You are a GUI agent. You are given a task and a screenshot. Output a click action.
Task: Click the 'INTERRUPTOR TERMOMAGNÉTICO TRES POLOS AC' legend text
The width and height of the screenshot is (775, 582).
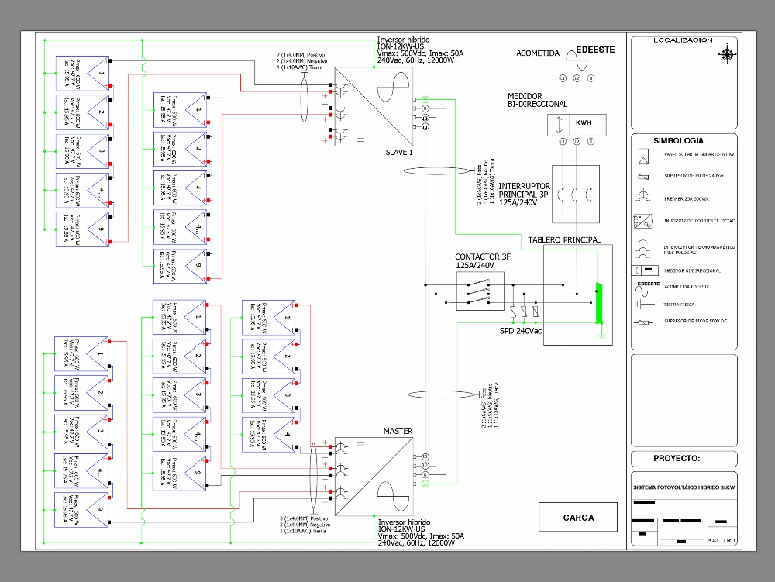point(699,250)
